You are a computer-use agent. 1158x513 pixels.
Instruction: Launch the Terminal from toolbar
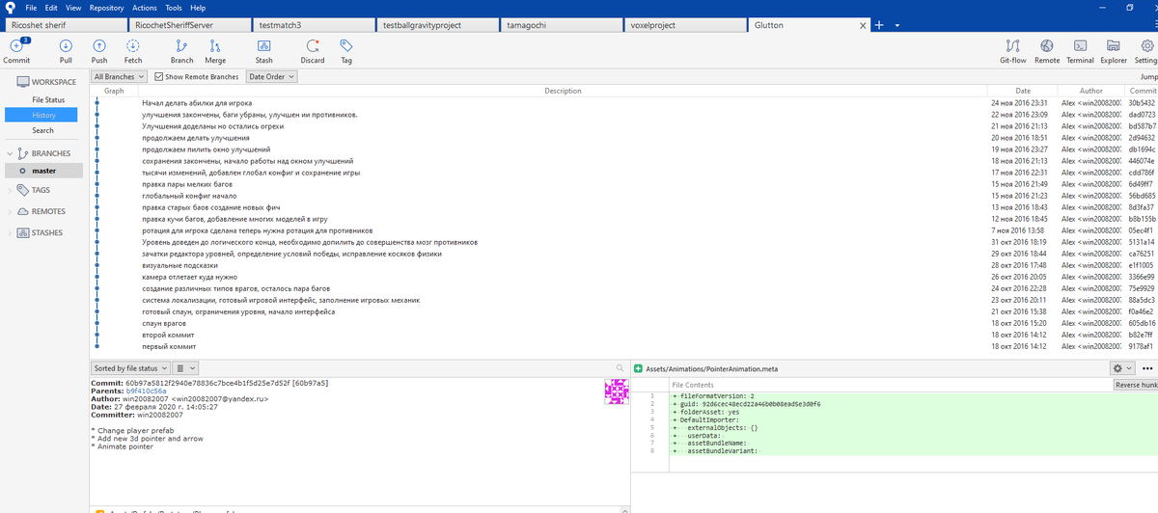coord(1081,45)
